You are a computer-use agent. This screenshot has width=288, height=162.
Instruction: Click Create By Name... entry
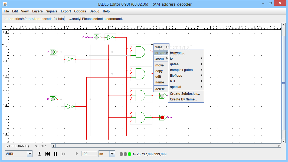(186, 99)
